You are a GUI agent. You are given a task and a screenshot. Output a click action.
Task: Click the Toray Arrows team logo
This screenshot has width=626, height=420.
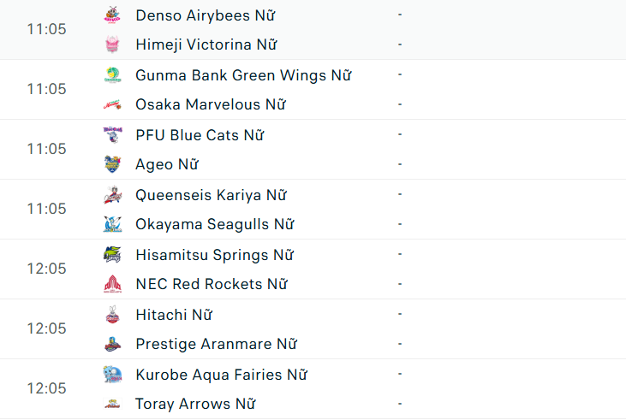click(x=112, y=404)
